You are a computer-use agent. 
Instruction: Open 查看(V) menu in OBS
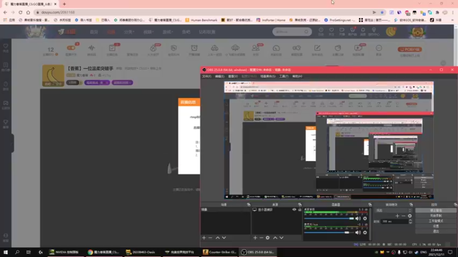(233, 77)
